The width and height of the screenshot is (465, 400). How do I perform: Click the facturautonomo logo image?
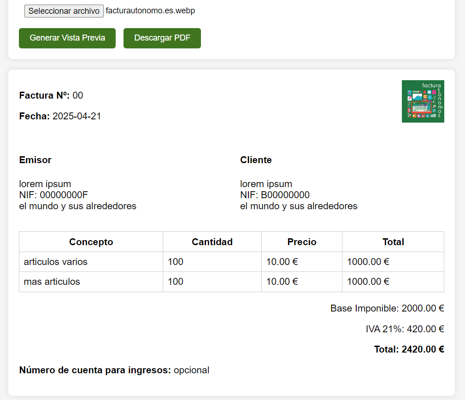[423, 101]
